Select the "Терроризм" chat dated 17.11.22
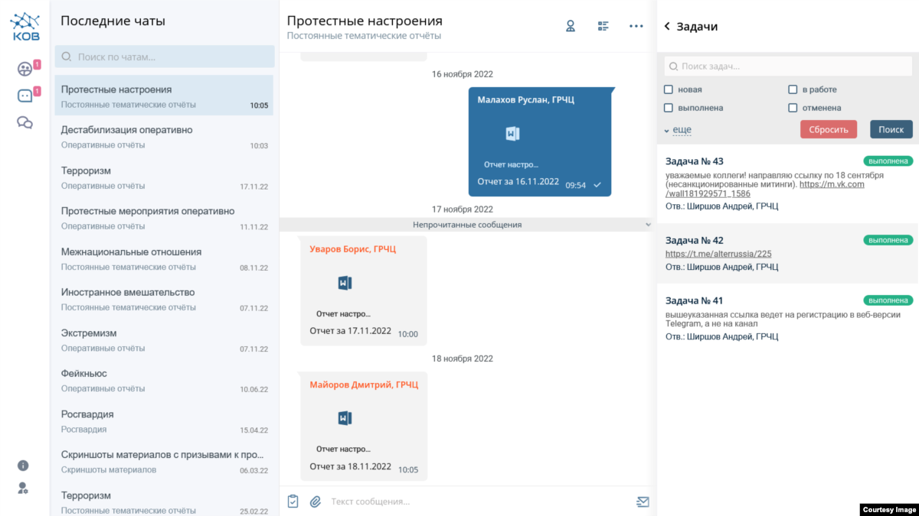 [x=164, y=177]
